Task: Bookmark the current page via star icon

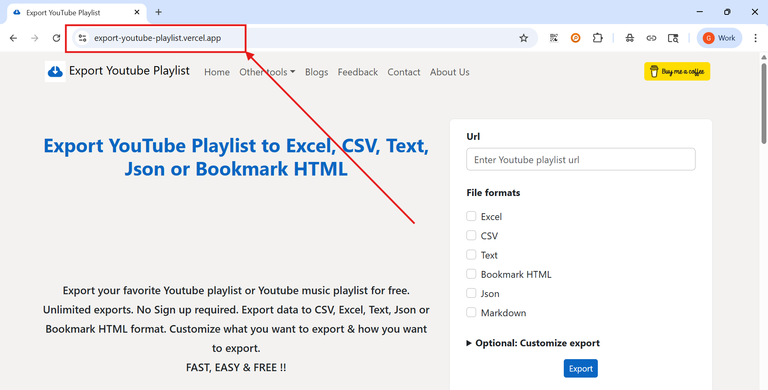Action: (524, 38)
